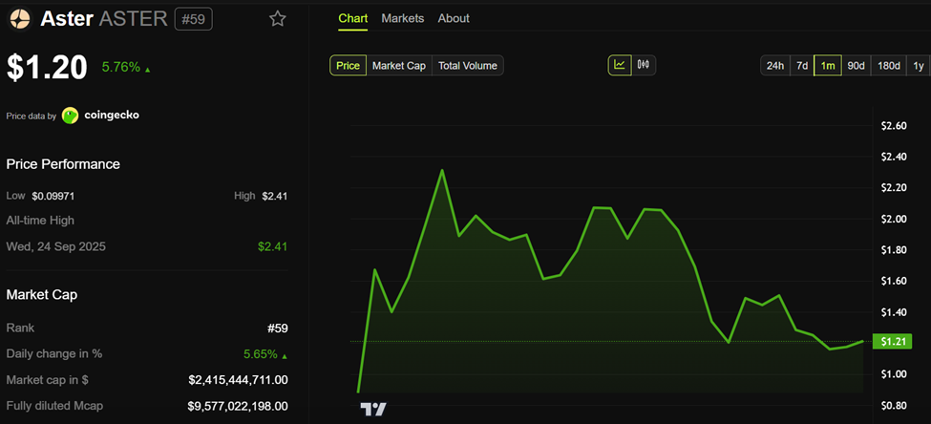Select the 1y time range
Image resolution: width=931 pixels, height=424 pixels.
918,65
